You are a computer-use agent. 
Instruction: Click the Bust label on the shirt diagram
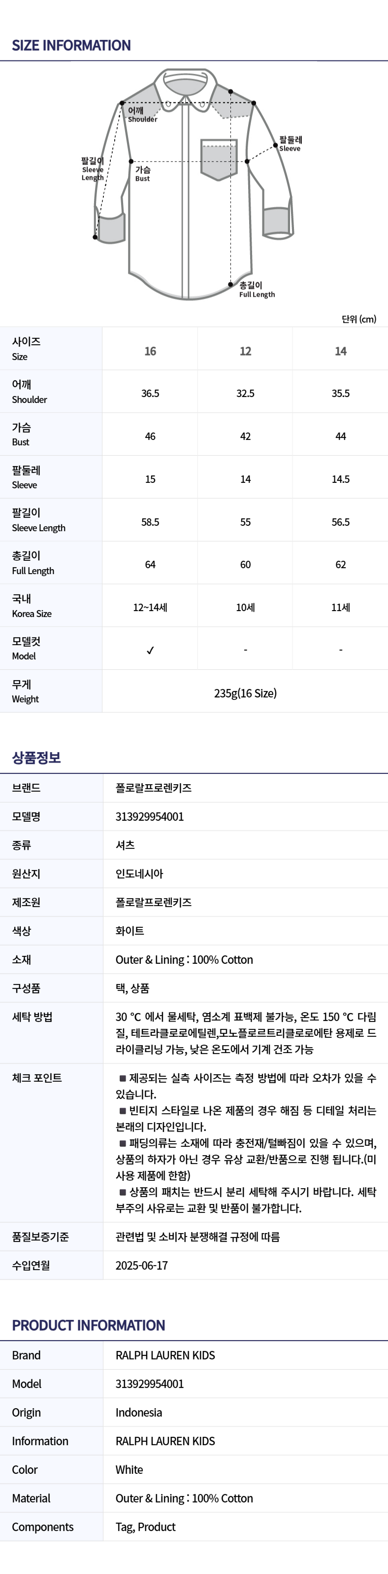click(x=143, y=174)
